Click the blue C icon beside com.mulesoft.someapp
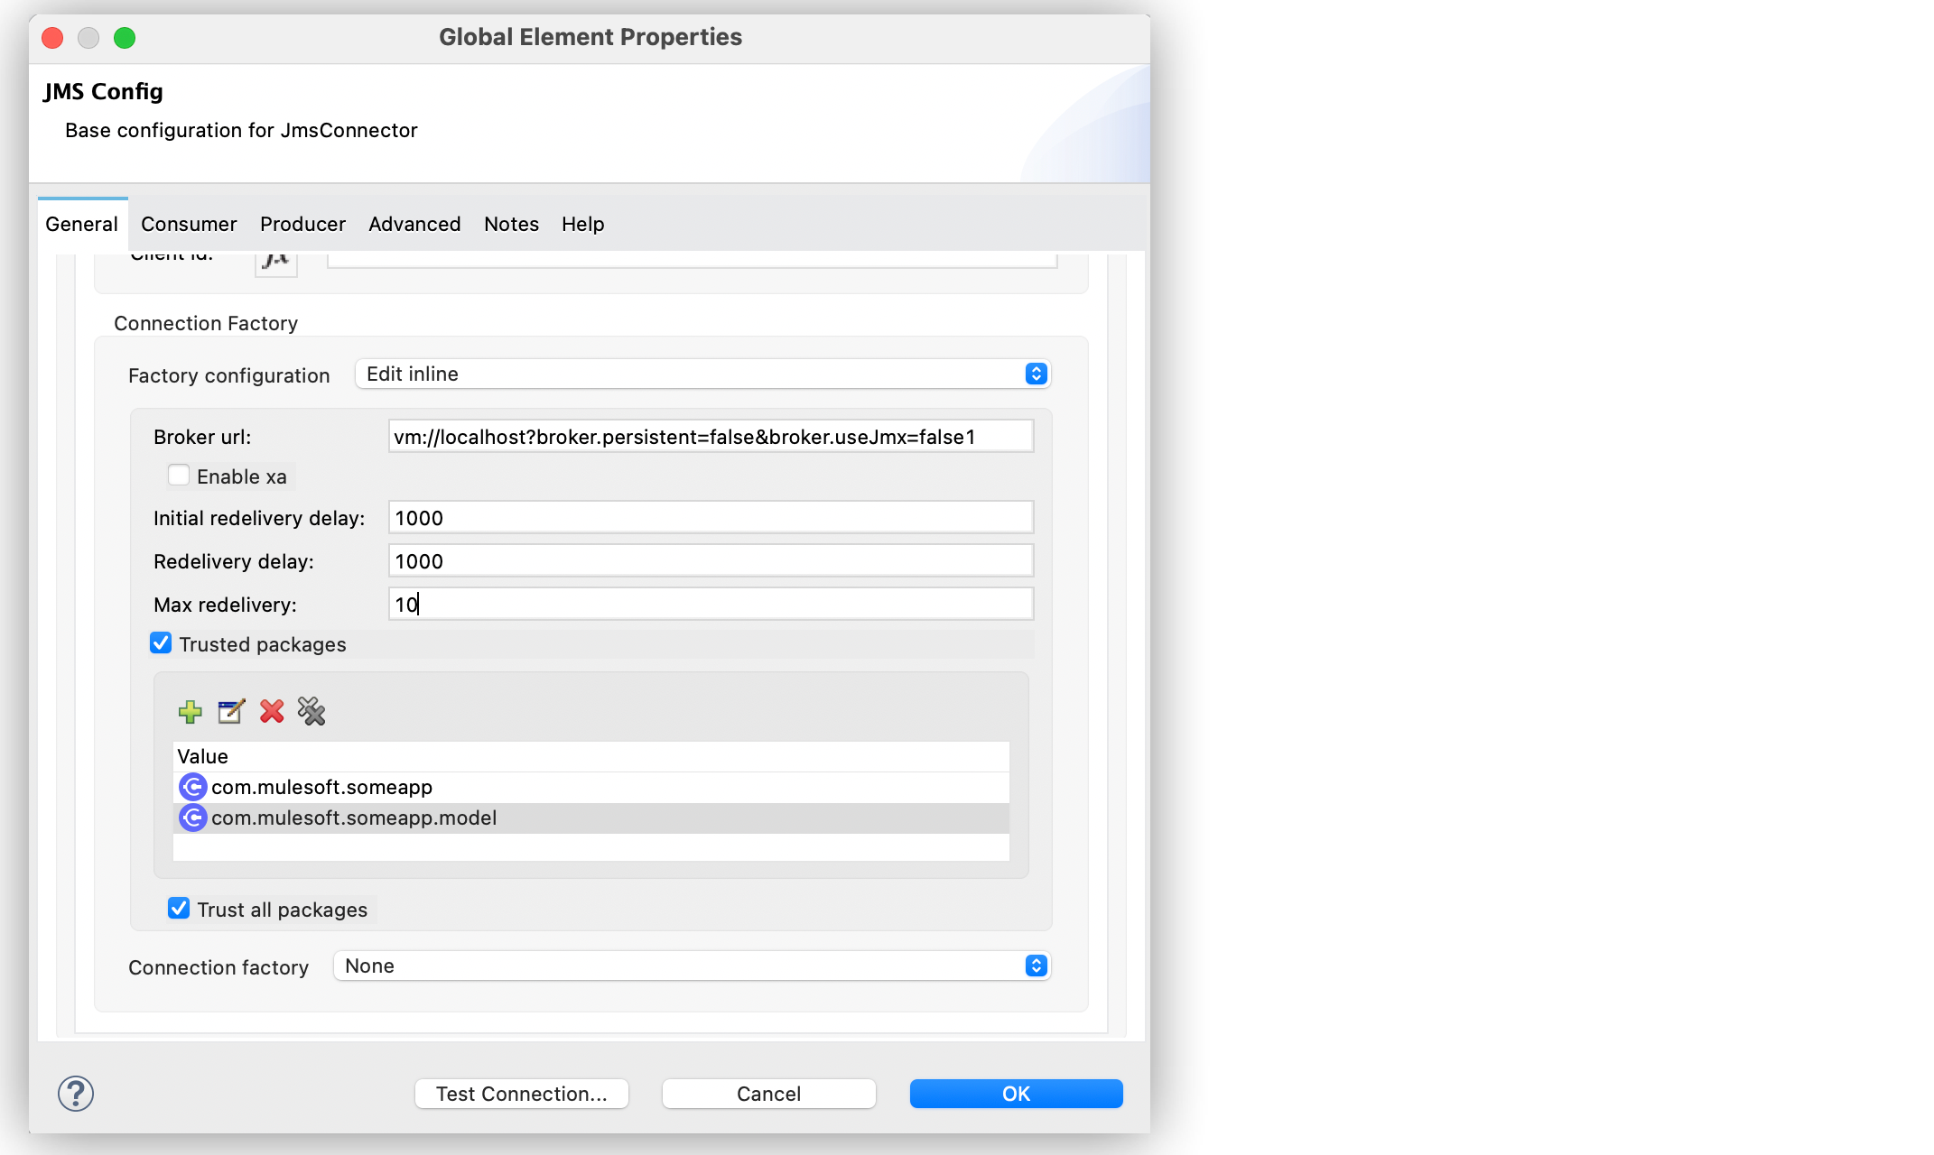Screen dimensions: 1934x1155 (x=194, y=786)
